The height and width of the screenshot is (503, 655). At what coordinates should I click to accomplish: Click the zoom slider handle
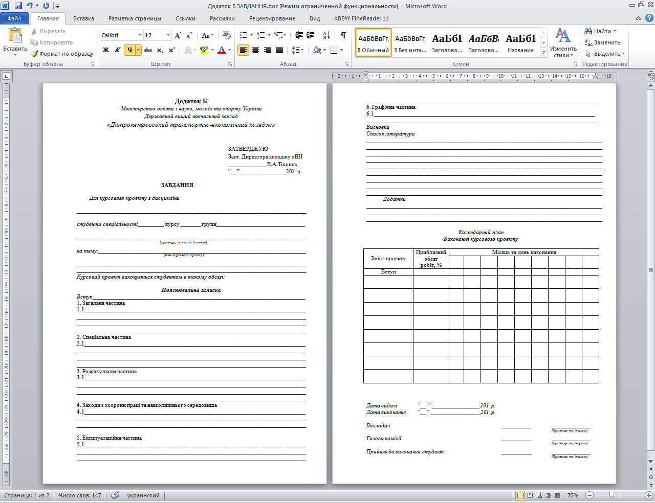(612, 495)
